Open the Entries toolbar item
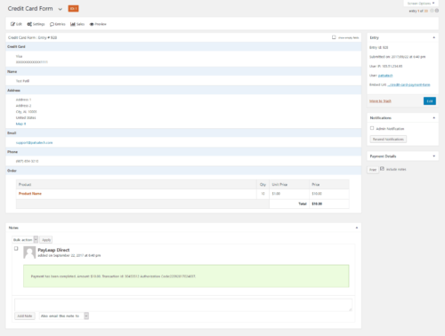 pos(58,24)
